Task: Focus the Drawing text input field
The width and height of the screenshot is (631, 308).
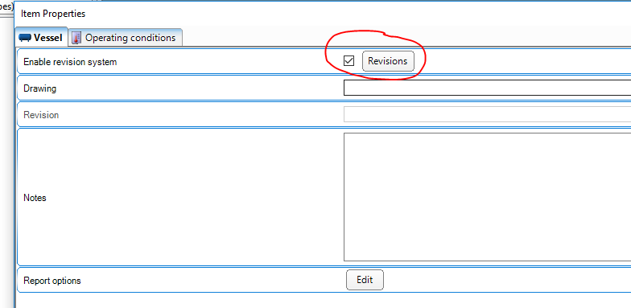Action: click(487, 88)
